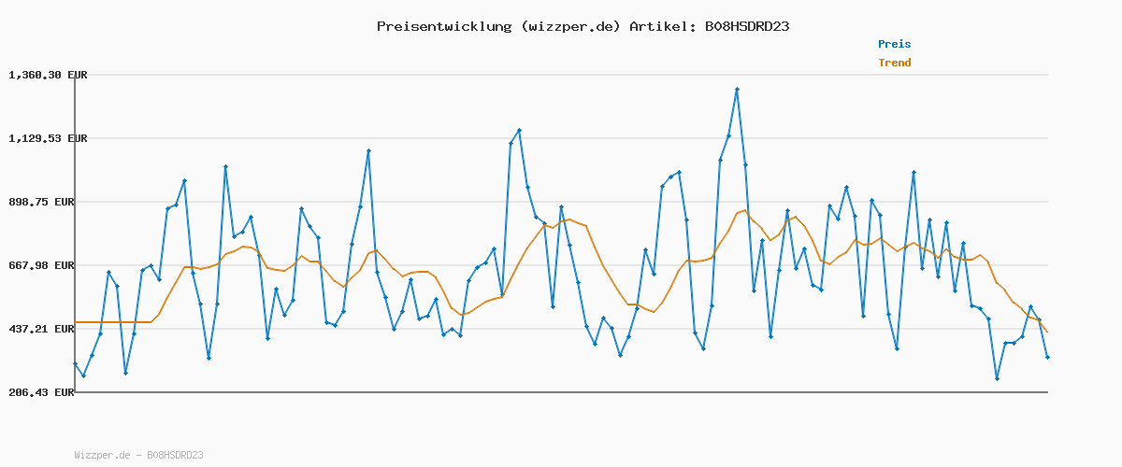Screen dimensions: 1122x467
Task: Select the highest peak of the blue price line
Action: pos(737,90)
